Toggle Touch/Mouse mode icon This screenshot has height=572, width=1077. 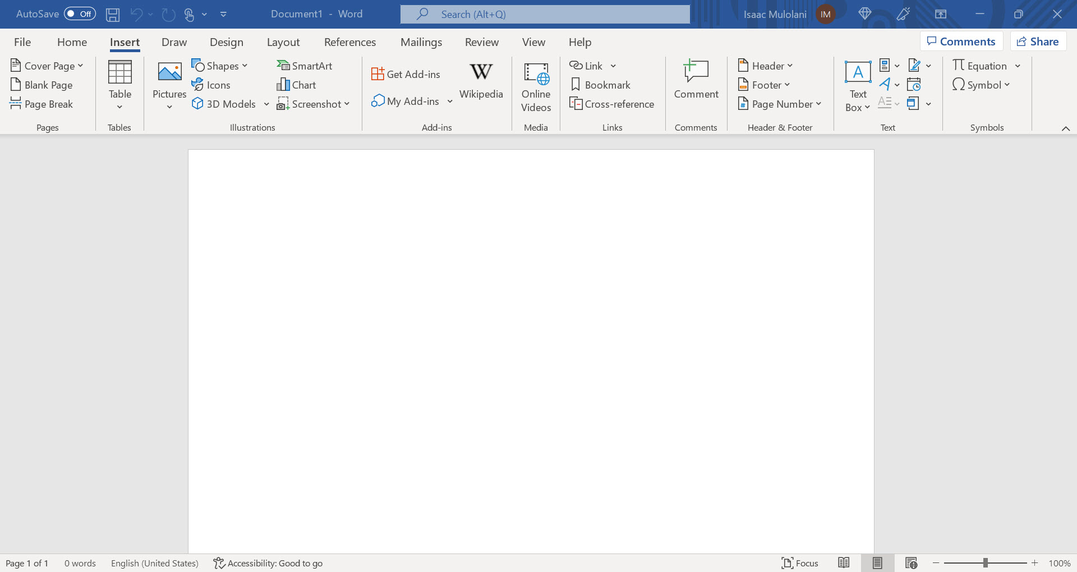point(190,15)
